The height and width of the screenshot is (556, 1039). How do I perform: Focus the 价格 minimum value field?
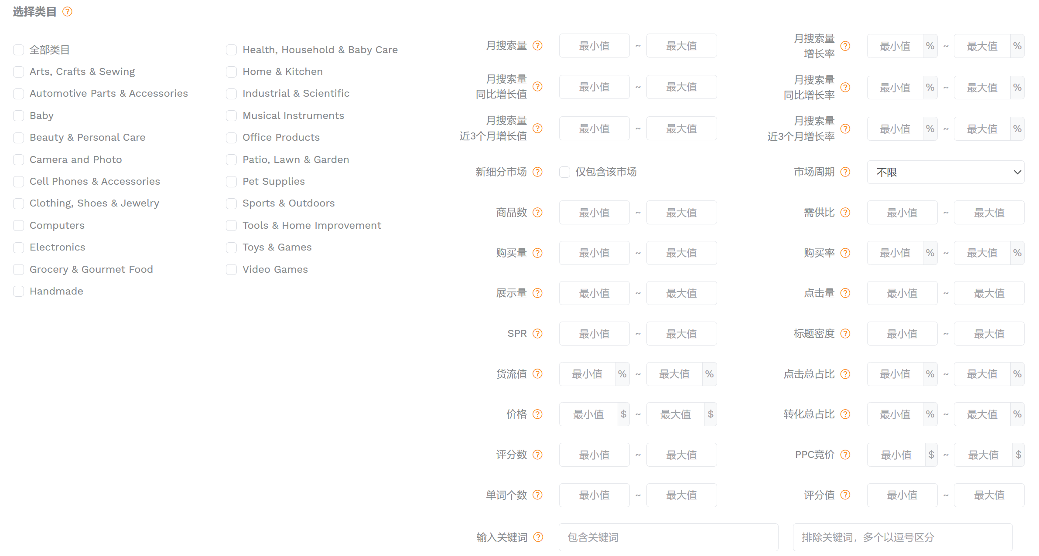588,414
